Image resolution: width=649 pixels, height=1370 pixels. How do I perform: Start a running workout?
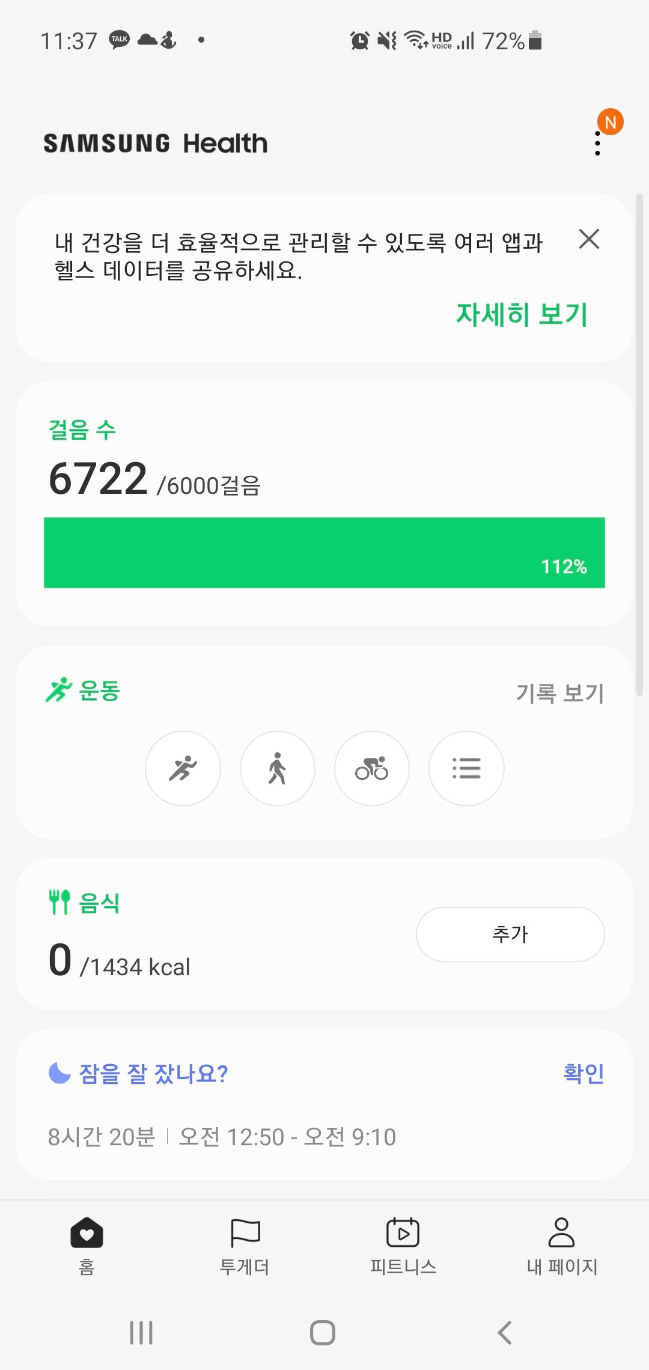(183, 769)
